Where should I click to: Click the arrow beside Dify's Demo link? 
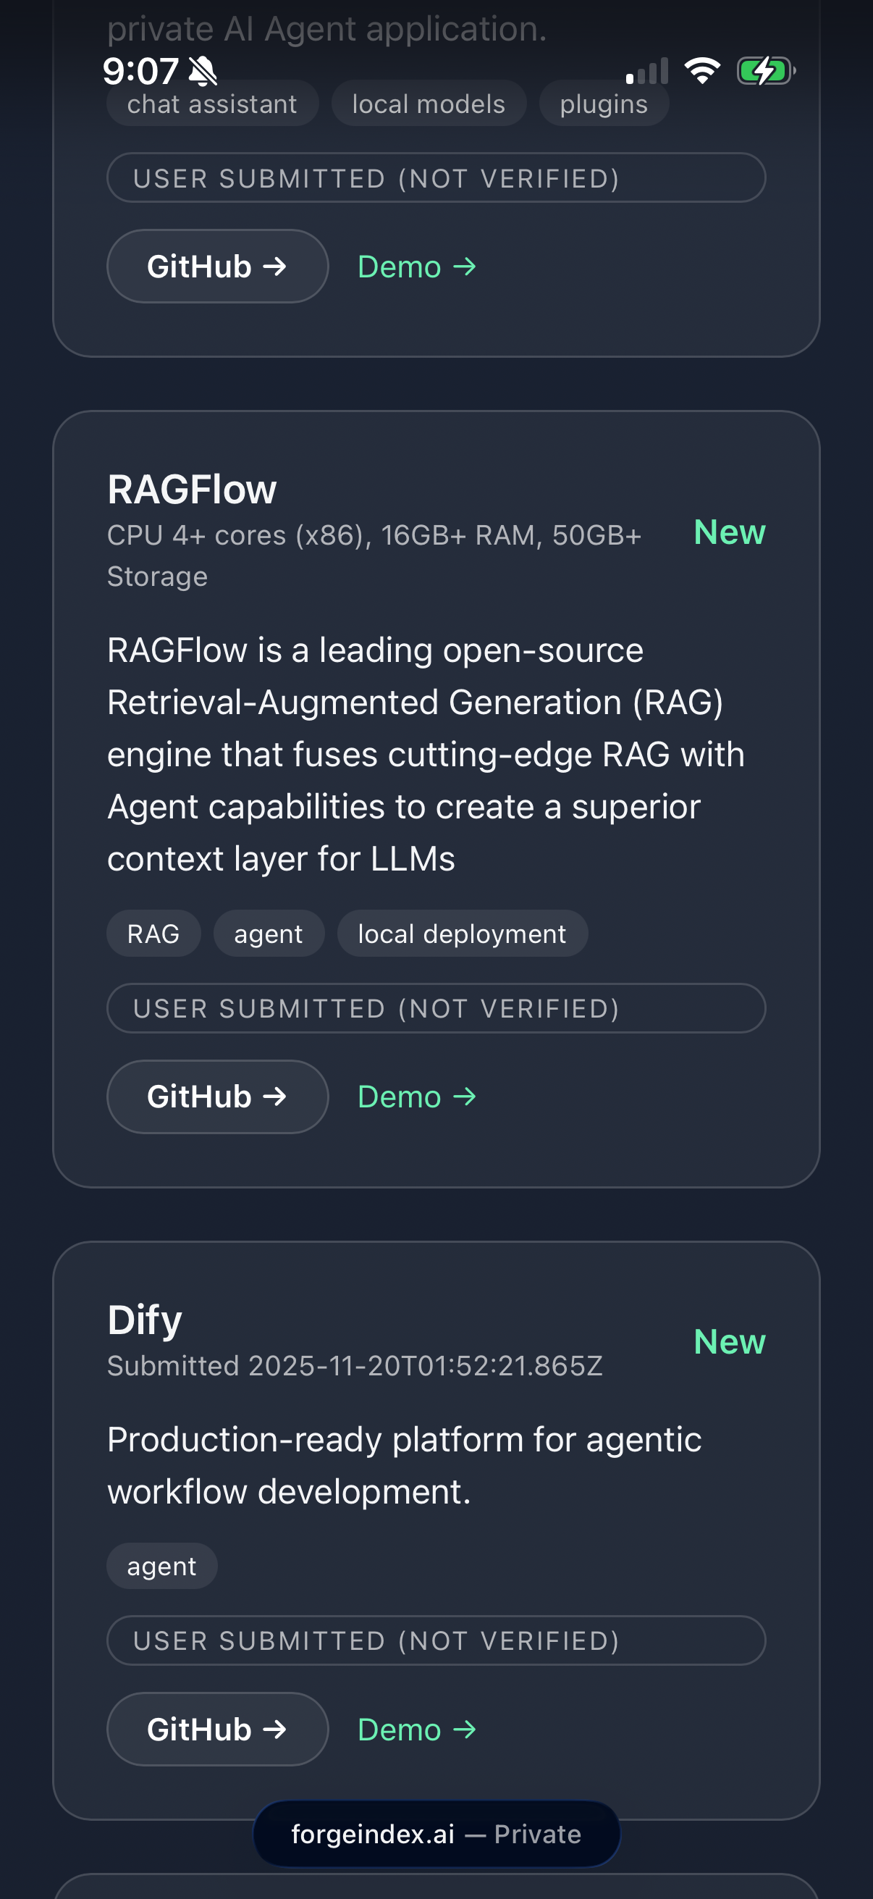tap(465, 1729)
